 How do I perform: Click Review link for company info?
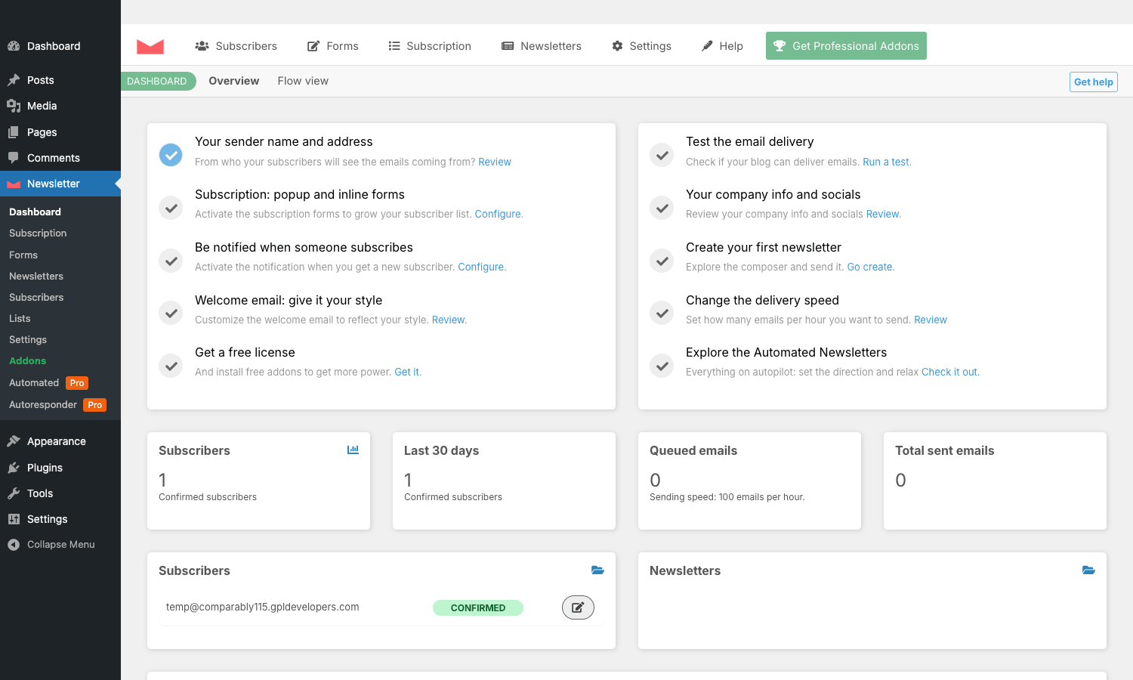[x=883, y=214]
